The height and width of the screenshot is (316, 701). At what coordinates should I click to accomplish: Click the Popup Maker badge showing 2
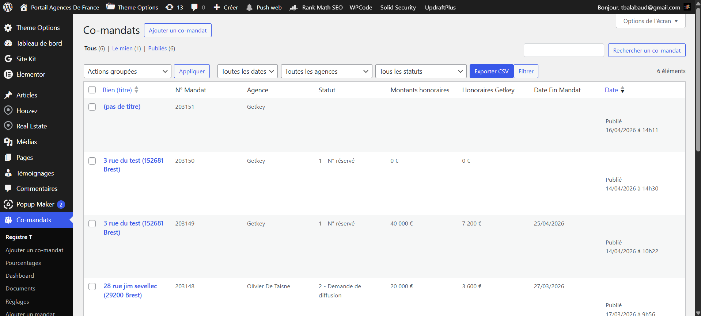click(61, 204)
